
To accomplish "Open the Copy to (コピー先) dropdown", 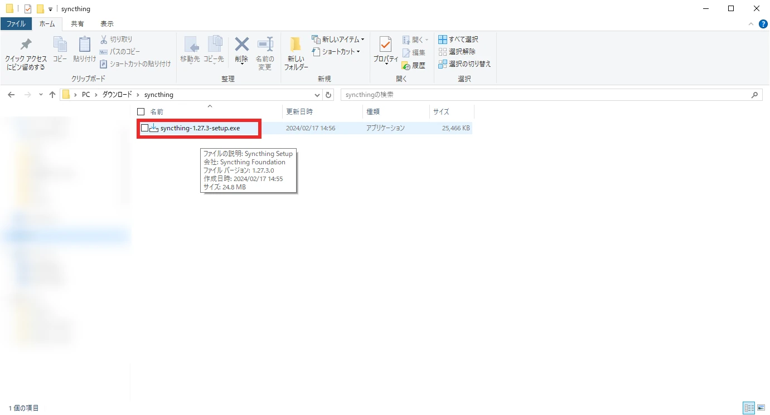I will [214, 51].
